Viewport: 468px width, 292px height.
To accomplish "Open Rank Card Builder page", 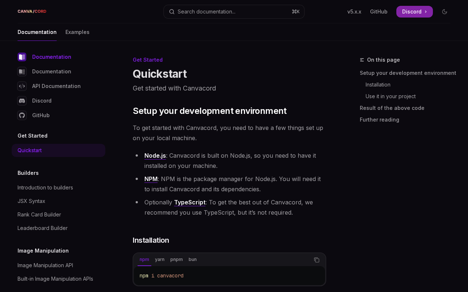I will tap(39, 215).
